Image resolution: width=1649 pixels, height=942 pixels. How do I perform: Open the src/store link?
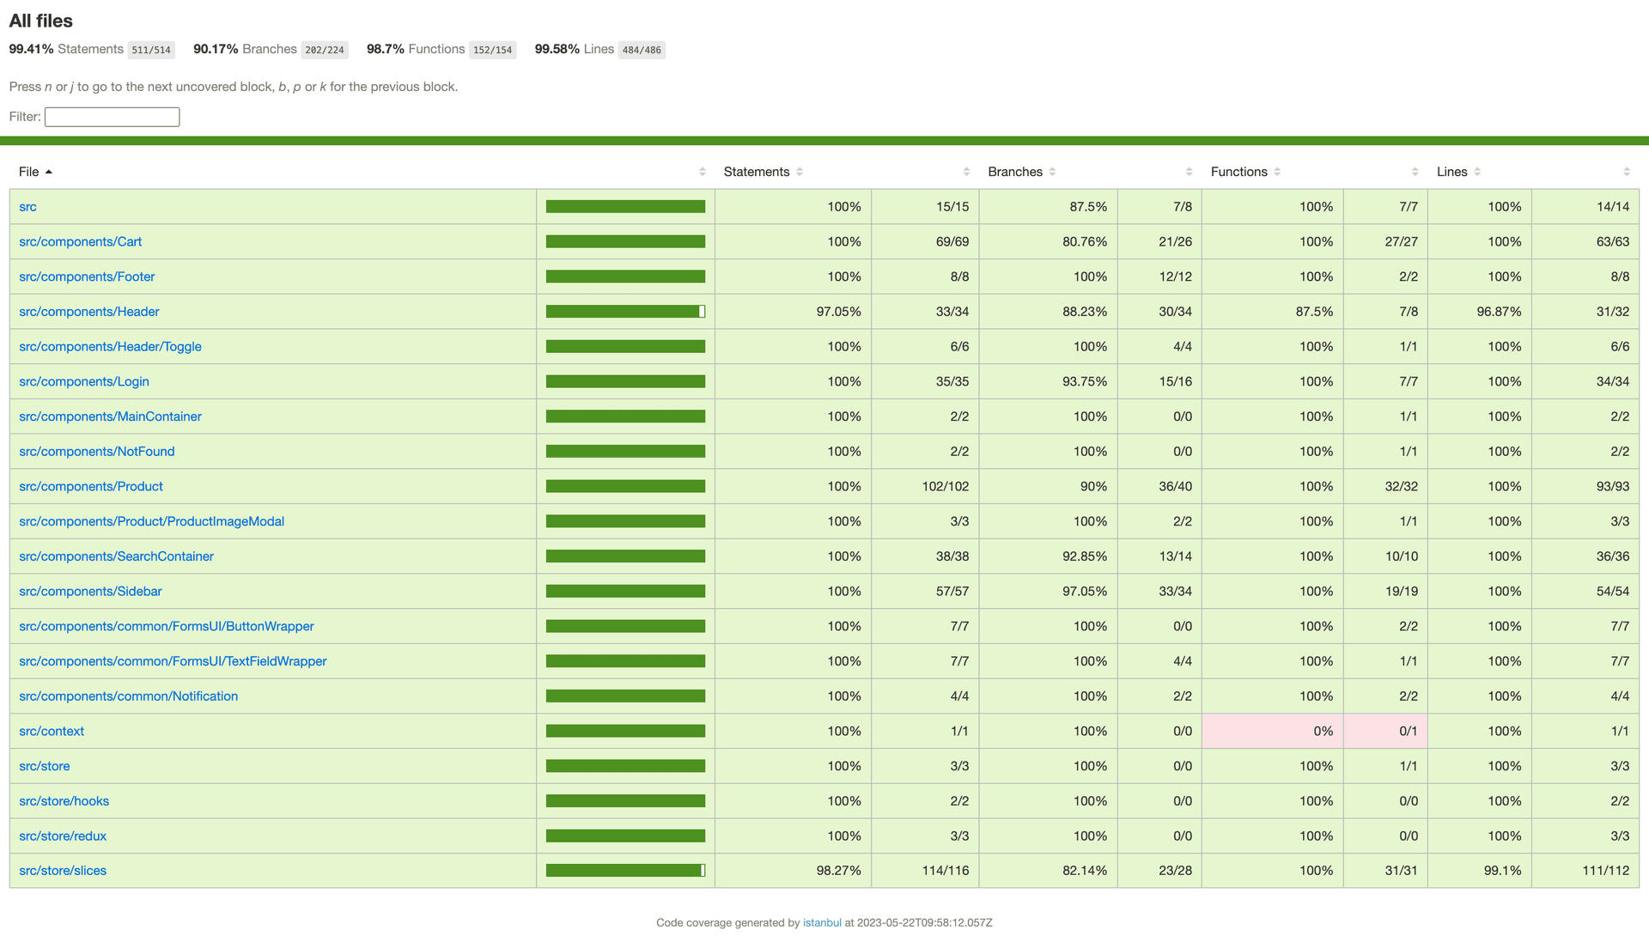44,766
